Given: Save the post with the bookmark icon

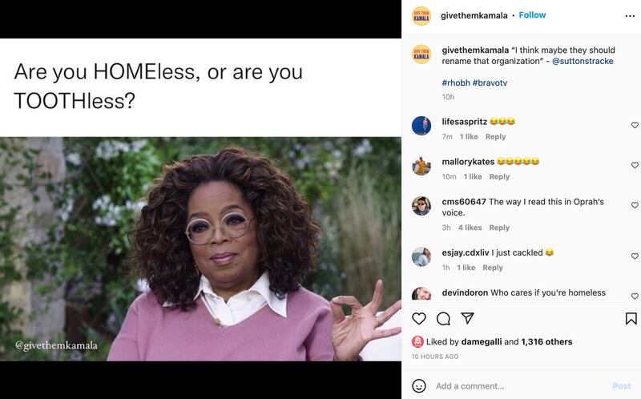Looking at the screenshot, I should pyautogui.click(x=631, y=318).
